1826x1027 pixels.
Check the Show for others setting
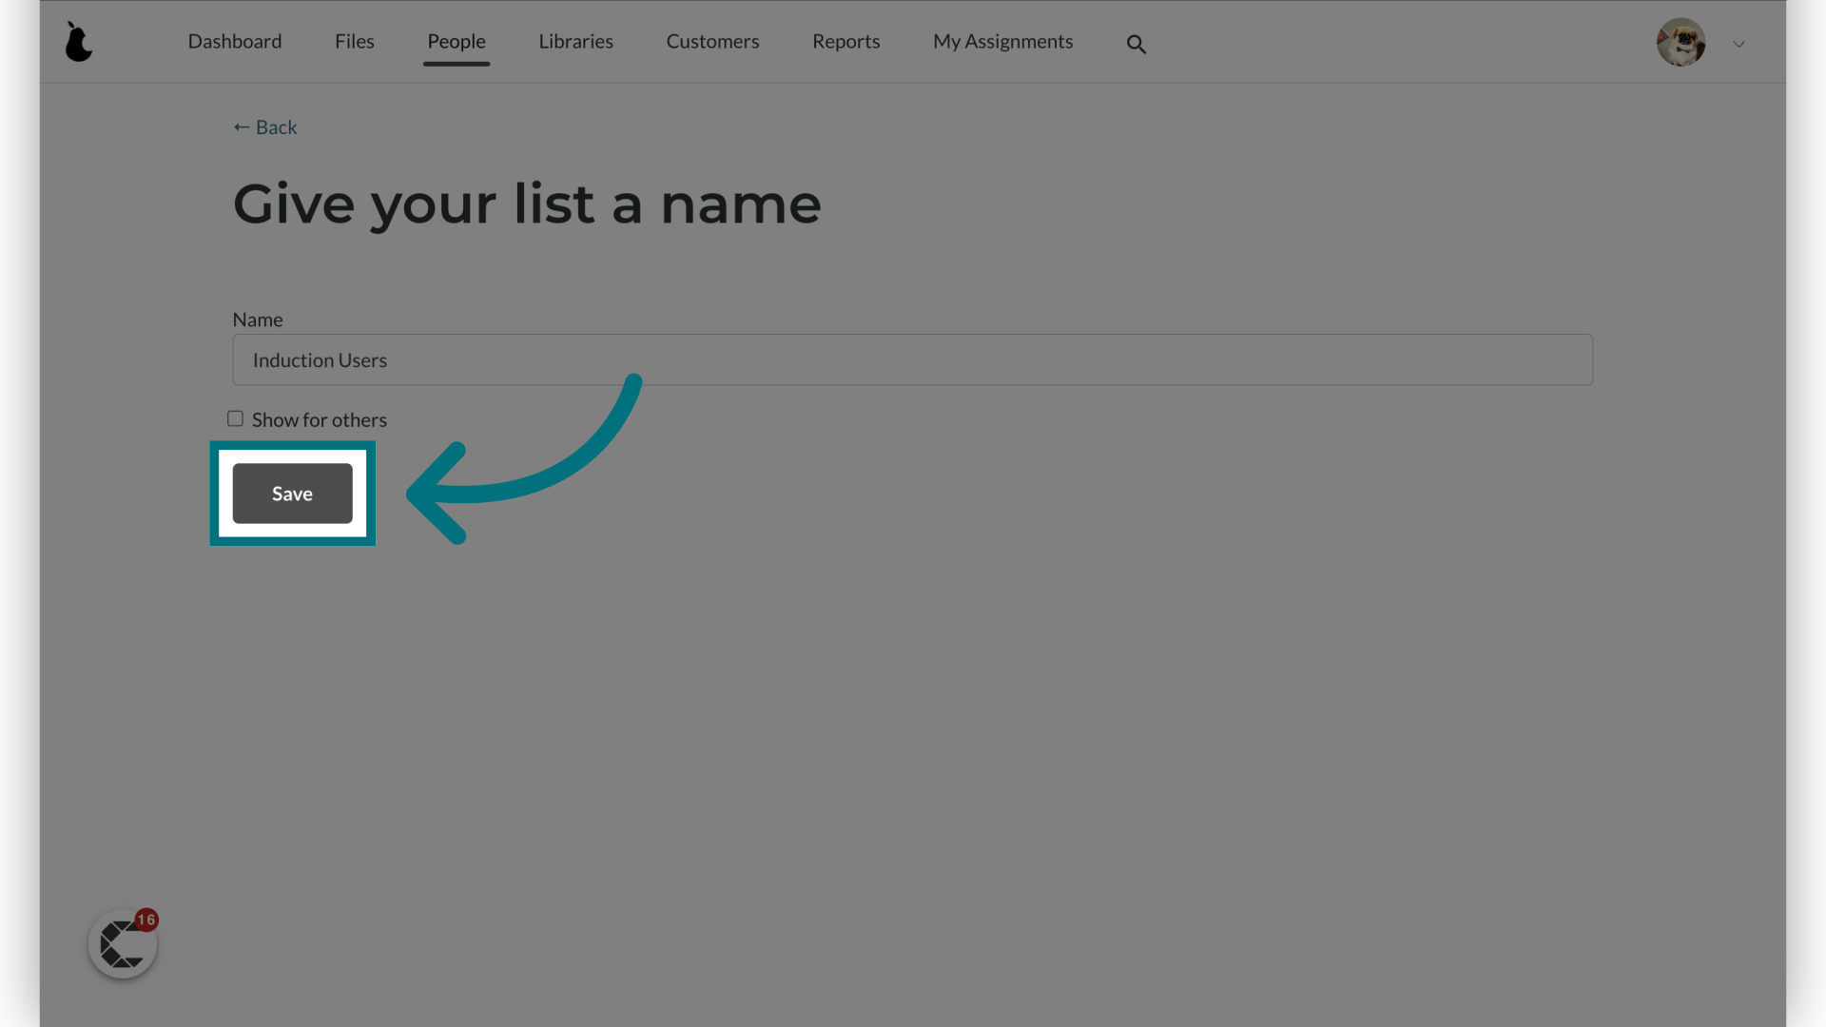tap(235, 417)
